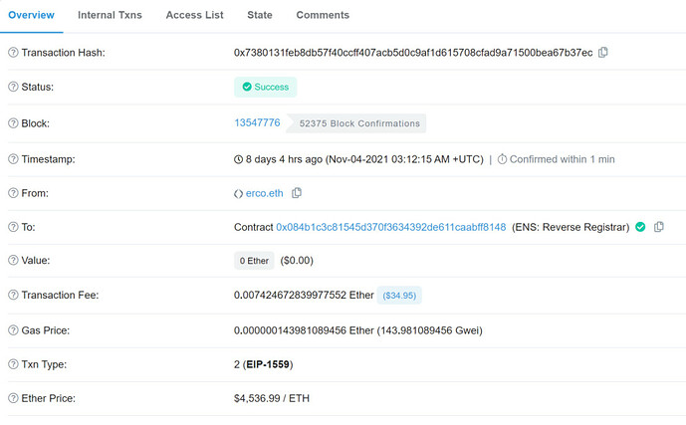Open the Access List tab

(195, 15)
